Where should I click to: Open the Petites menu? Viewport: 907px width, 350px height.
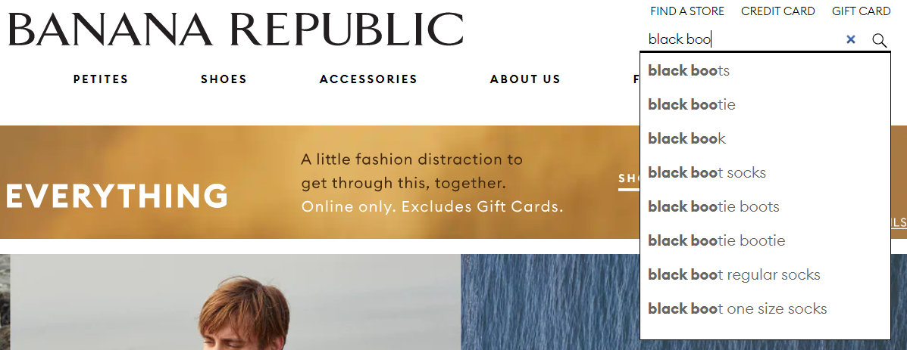pos(101,79)
